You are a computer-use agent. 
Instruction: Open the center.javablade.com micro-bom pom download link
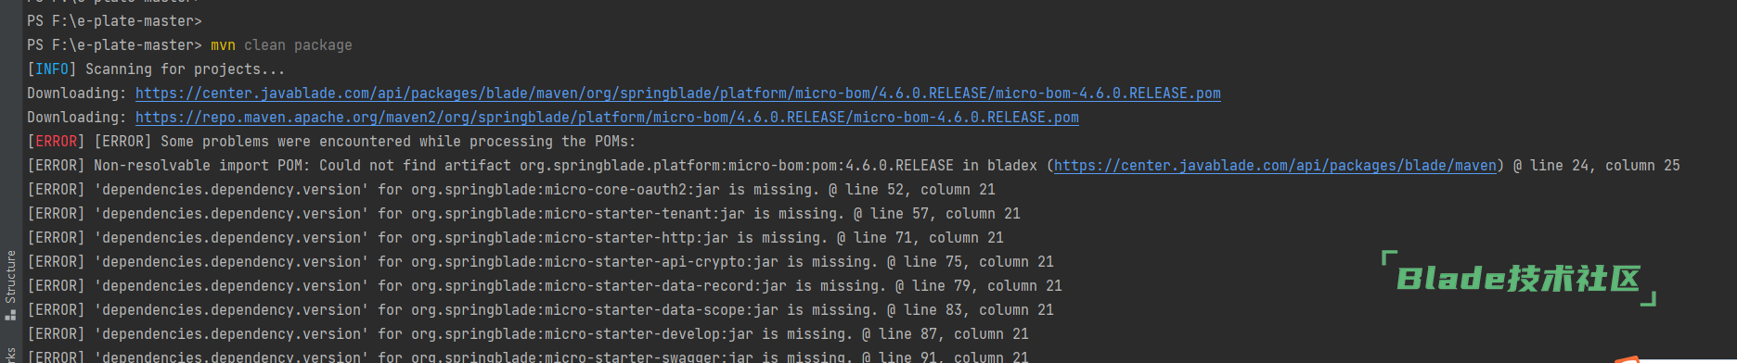(677, 94)
